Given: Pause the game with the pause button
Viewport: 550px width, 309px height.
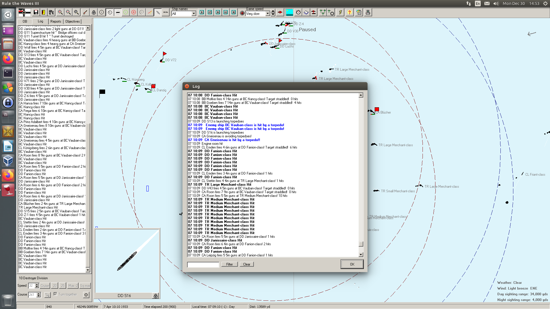Looking at the screenshot, I should [x=234, y=12].
